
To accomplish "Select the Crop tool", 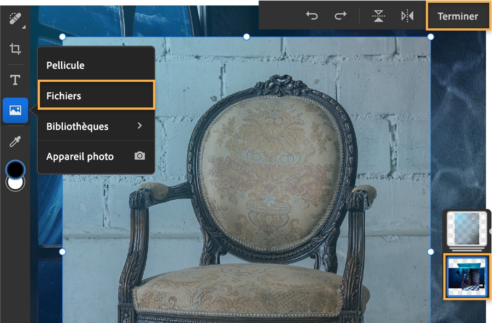I will pos(15,49).
